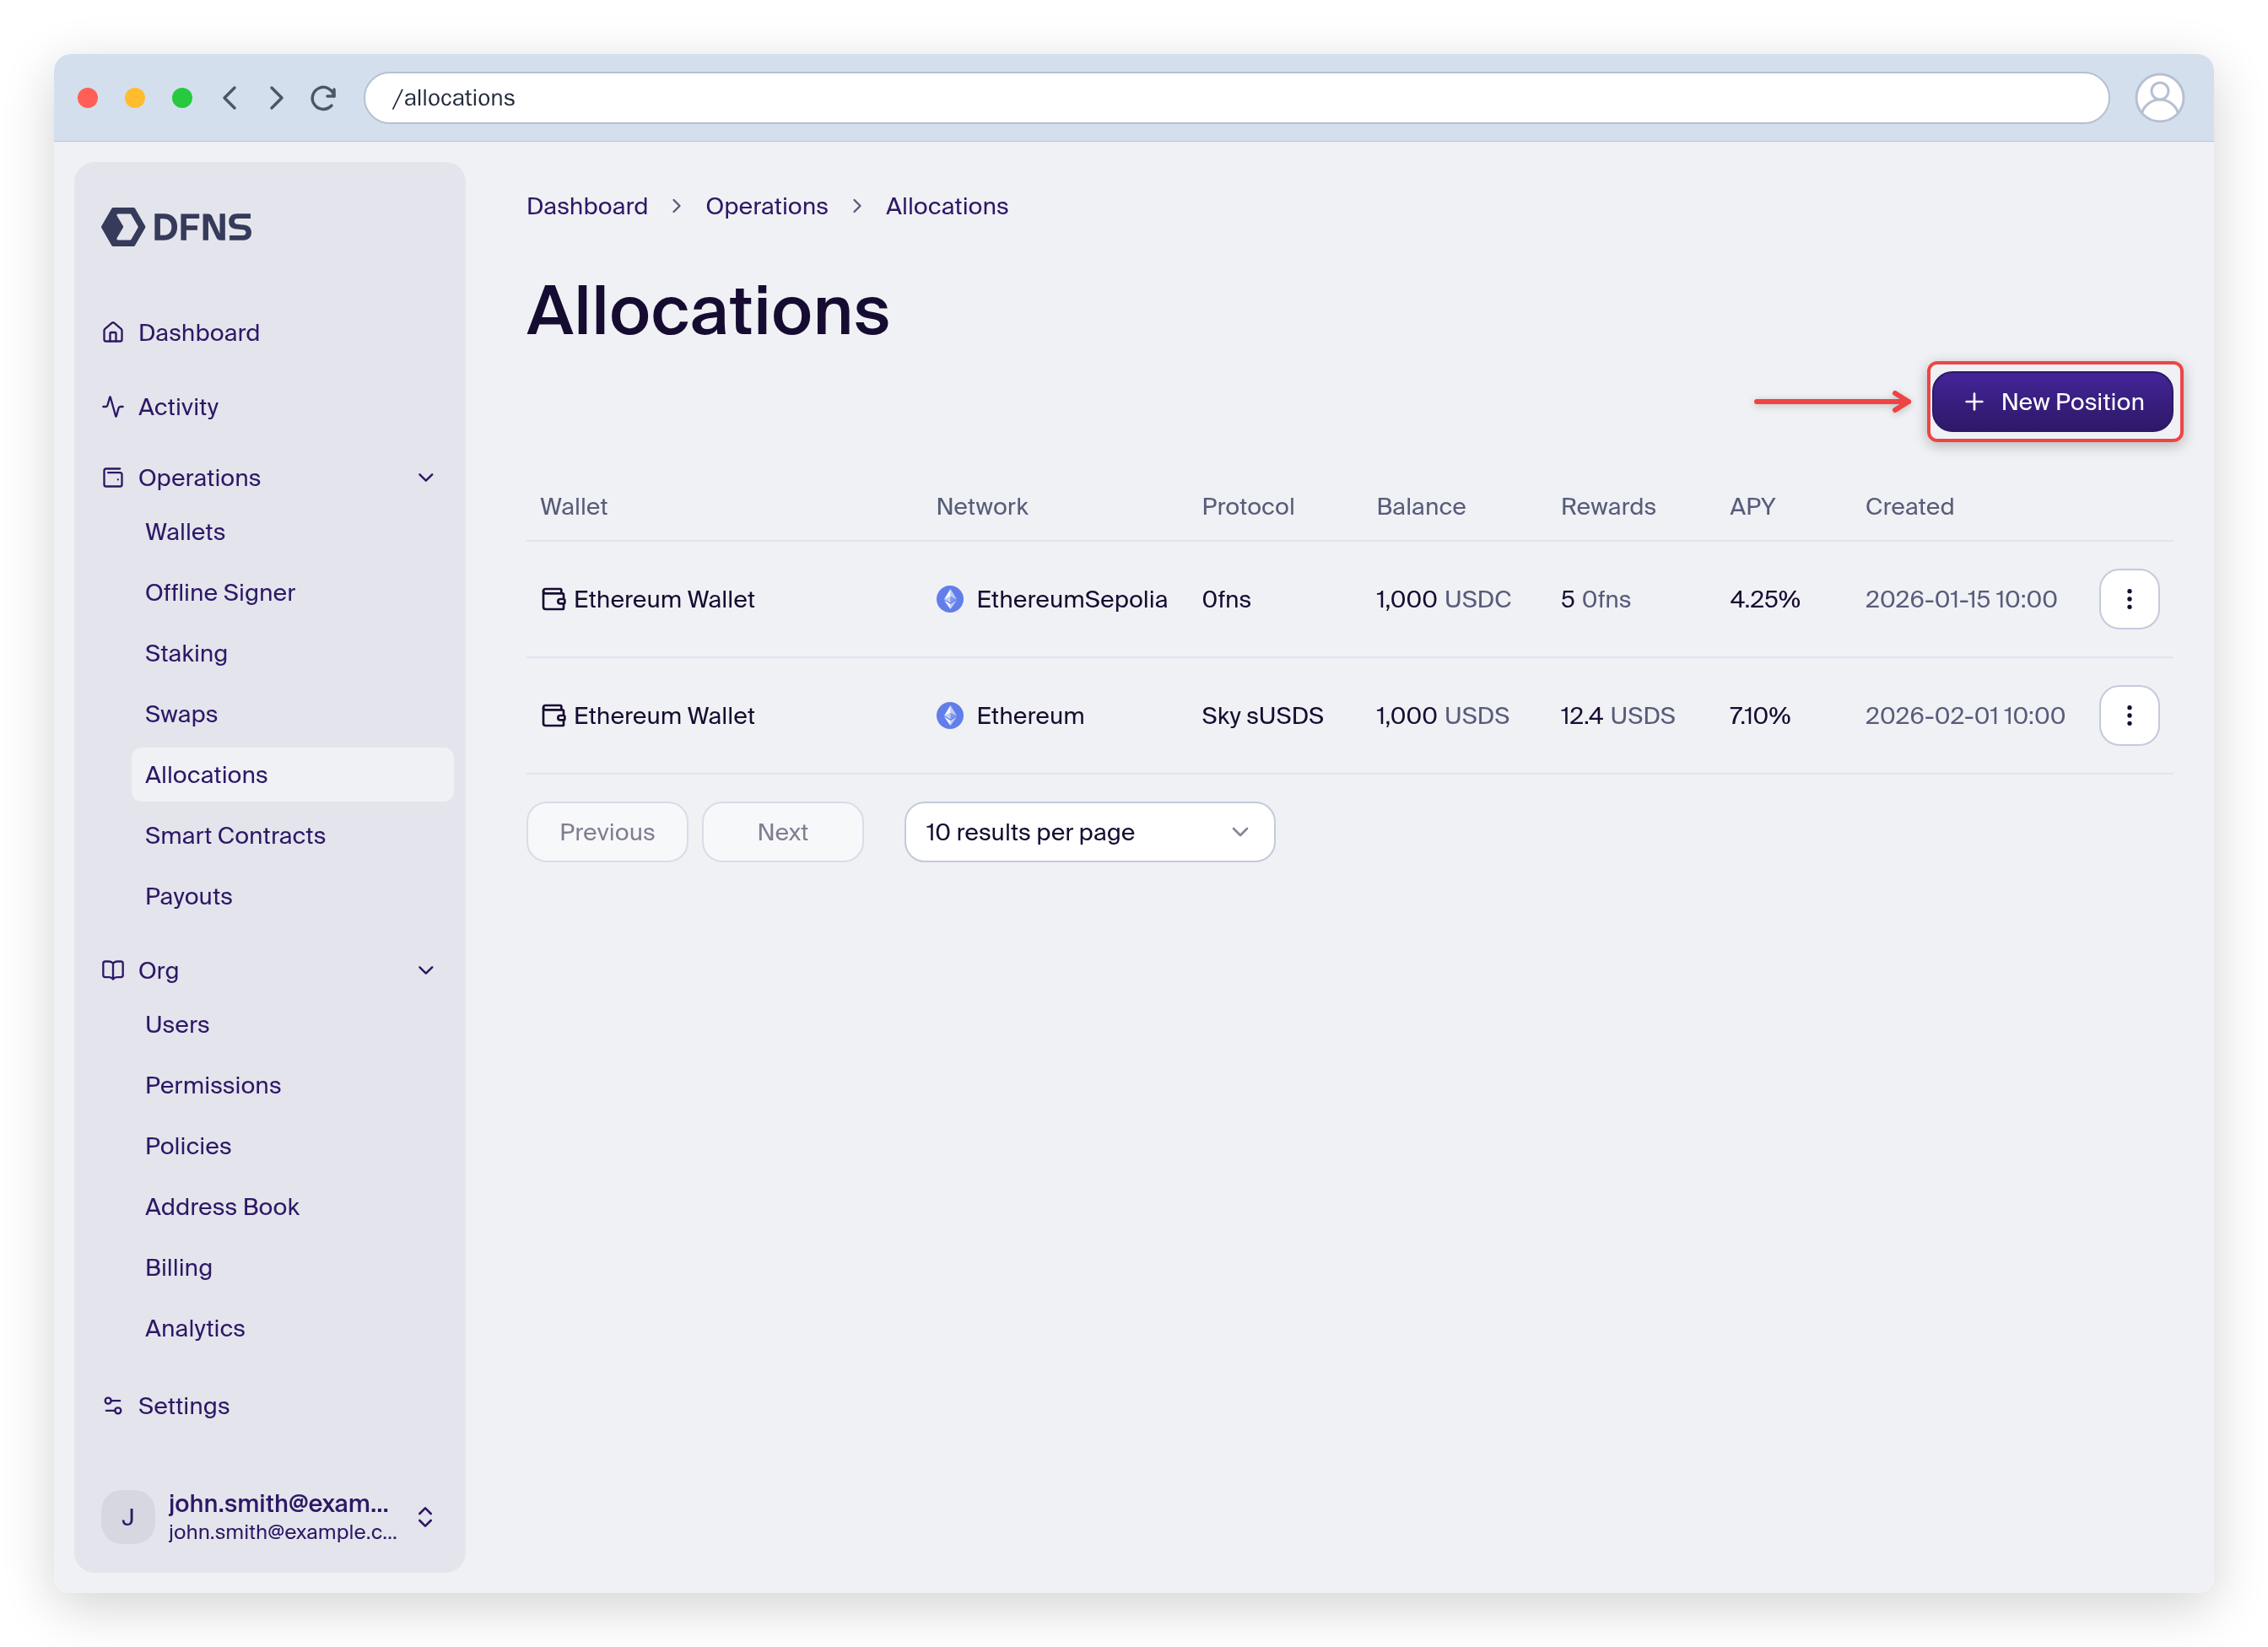Navigate to Staking
2268x1647 pixels.
coord(186,653)
